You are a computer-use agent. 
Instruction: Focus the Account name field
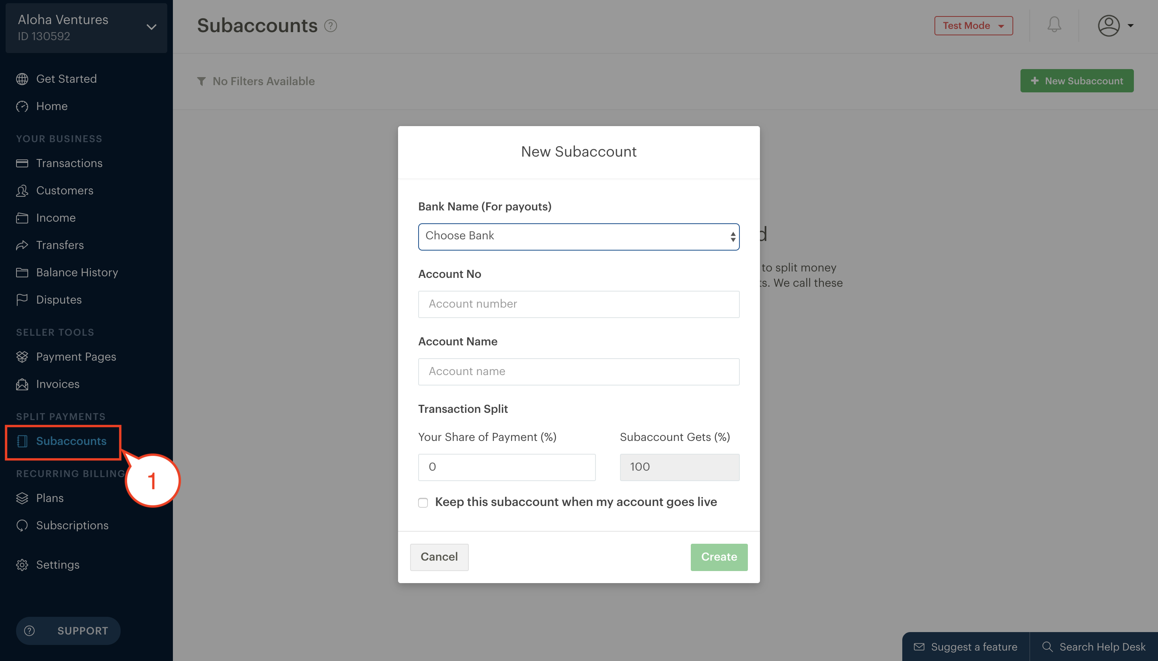(x=579, y=372)
